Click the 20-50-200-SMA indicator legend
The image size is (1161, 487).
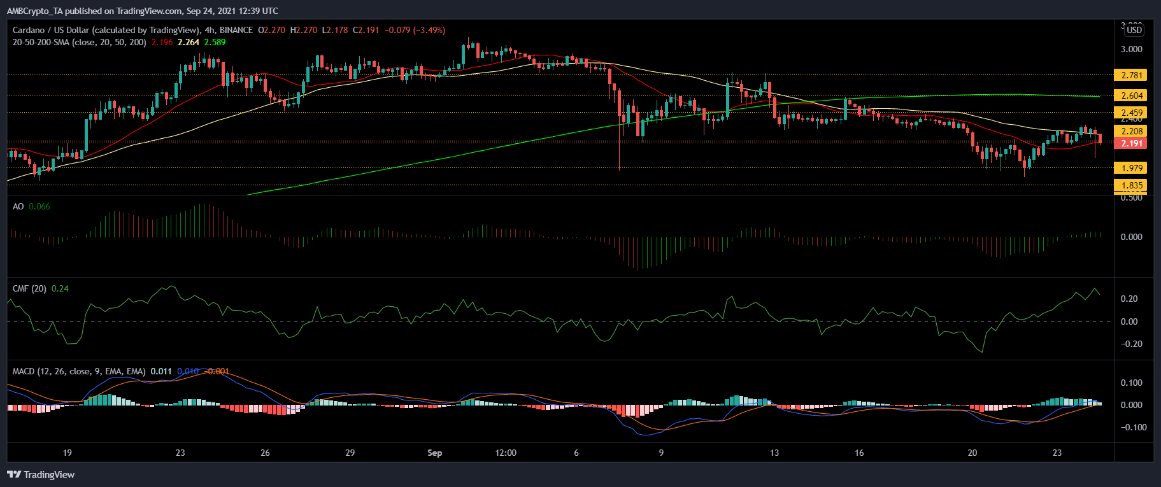(x=80, y=42)
